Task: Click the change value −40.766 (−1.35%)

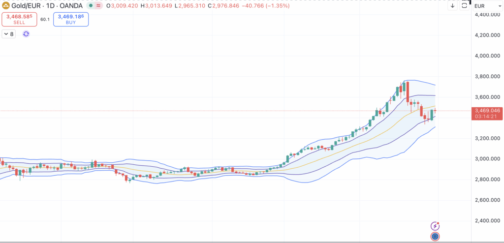Action: [x=265, y=6]
